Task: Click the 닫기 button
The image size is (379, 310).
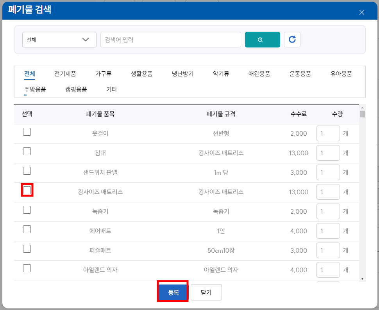Action: pyautogui.click(x=206, y=292)
